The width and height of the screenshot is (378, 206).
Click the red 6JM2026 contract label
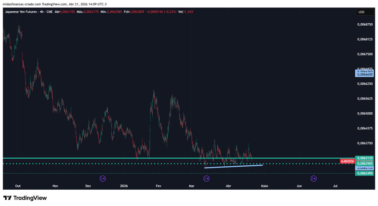347,161
